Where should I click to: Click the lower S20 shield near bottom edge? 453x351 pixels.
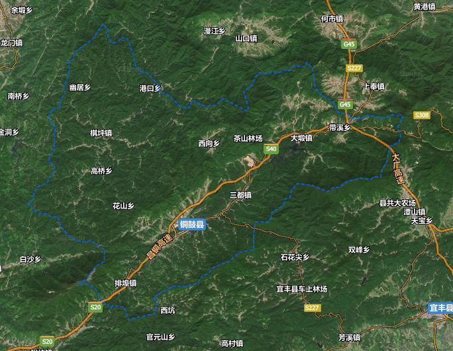pyautogui.click(x=47, y=342)
